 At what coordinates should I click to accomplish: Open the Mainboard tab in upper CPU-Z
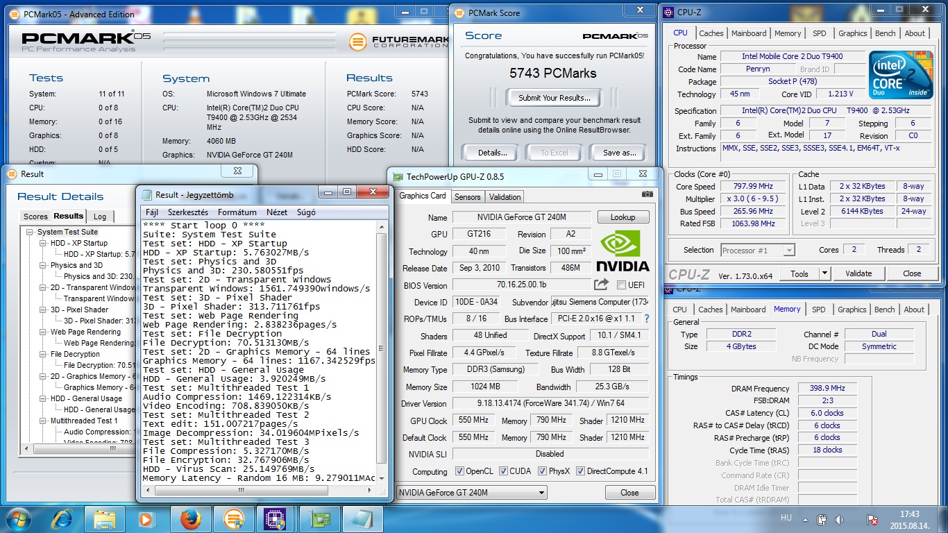(x=749, y=33)
